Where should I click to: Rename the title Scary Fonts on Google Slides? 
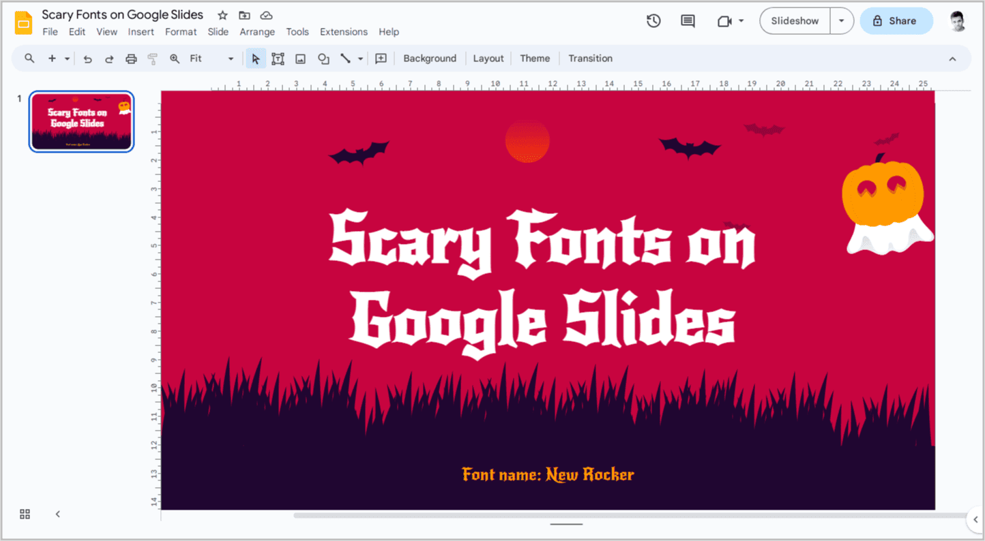pyautogui.click(x=123, y=15)
